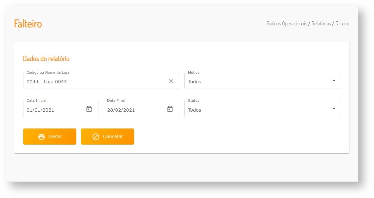Expand the Motivo dropdown arrow
374x198 pixels.
334,81
